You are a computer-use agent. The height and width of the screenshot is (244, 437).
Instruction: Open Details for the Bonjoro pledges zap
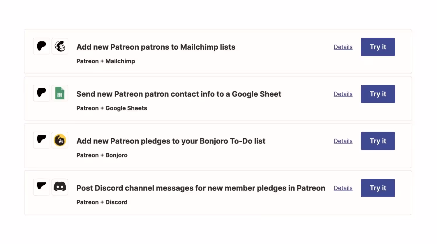(x=343, y=141)
